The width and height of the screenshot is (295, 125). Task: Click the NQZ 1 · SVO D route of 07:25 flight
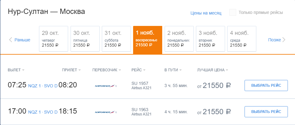pos(43,86)
